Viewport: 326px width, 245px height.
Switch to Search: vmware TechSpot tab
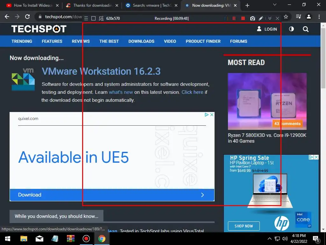(x=151, y=5)
